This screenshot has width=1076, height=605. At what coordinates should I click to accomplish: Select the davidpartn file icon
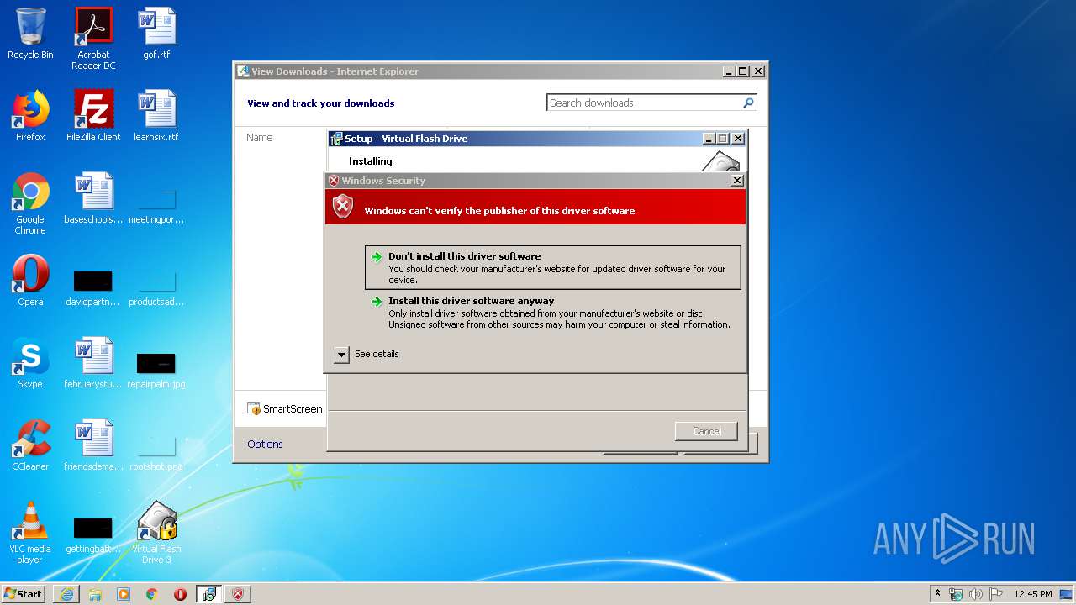click(x=93, y=281)
